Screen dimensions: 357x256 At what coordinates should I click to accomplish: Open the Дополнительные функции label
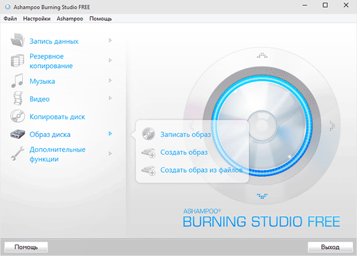click(x=57, y=154)
